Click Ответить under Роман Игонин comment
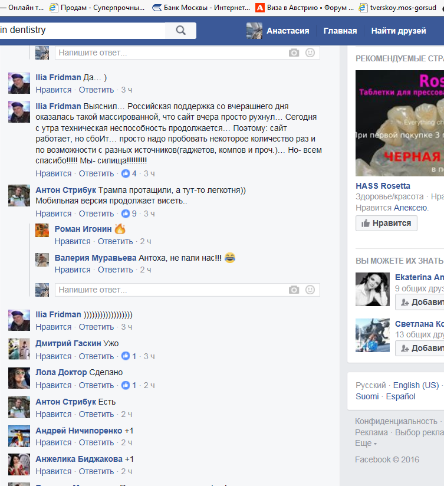Screen dimensions: 444x486 click(x=115, y=241)
